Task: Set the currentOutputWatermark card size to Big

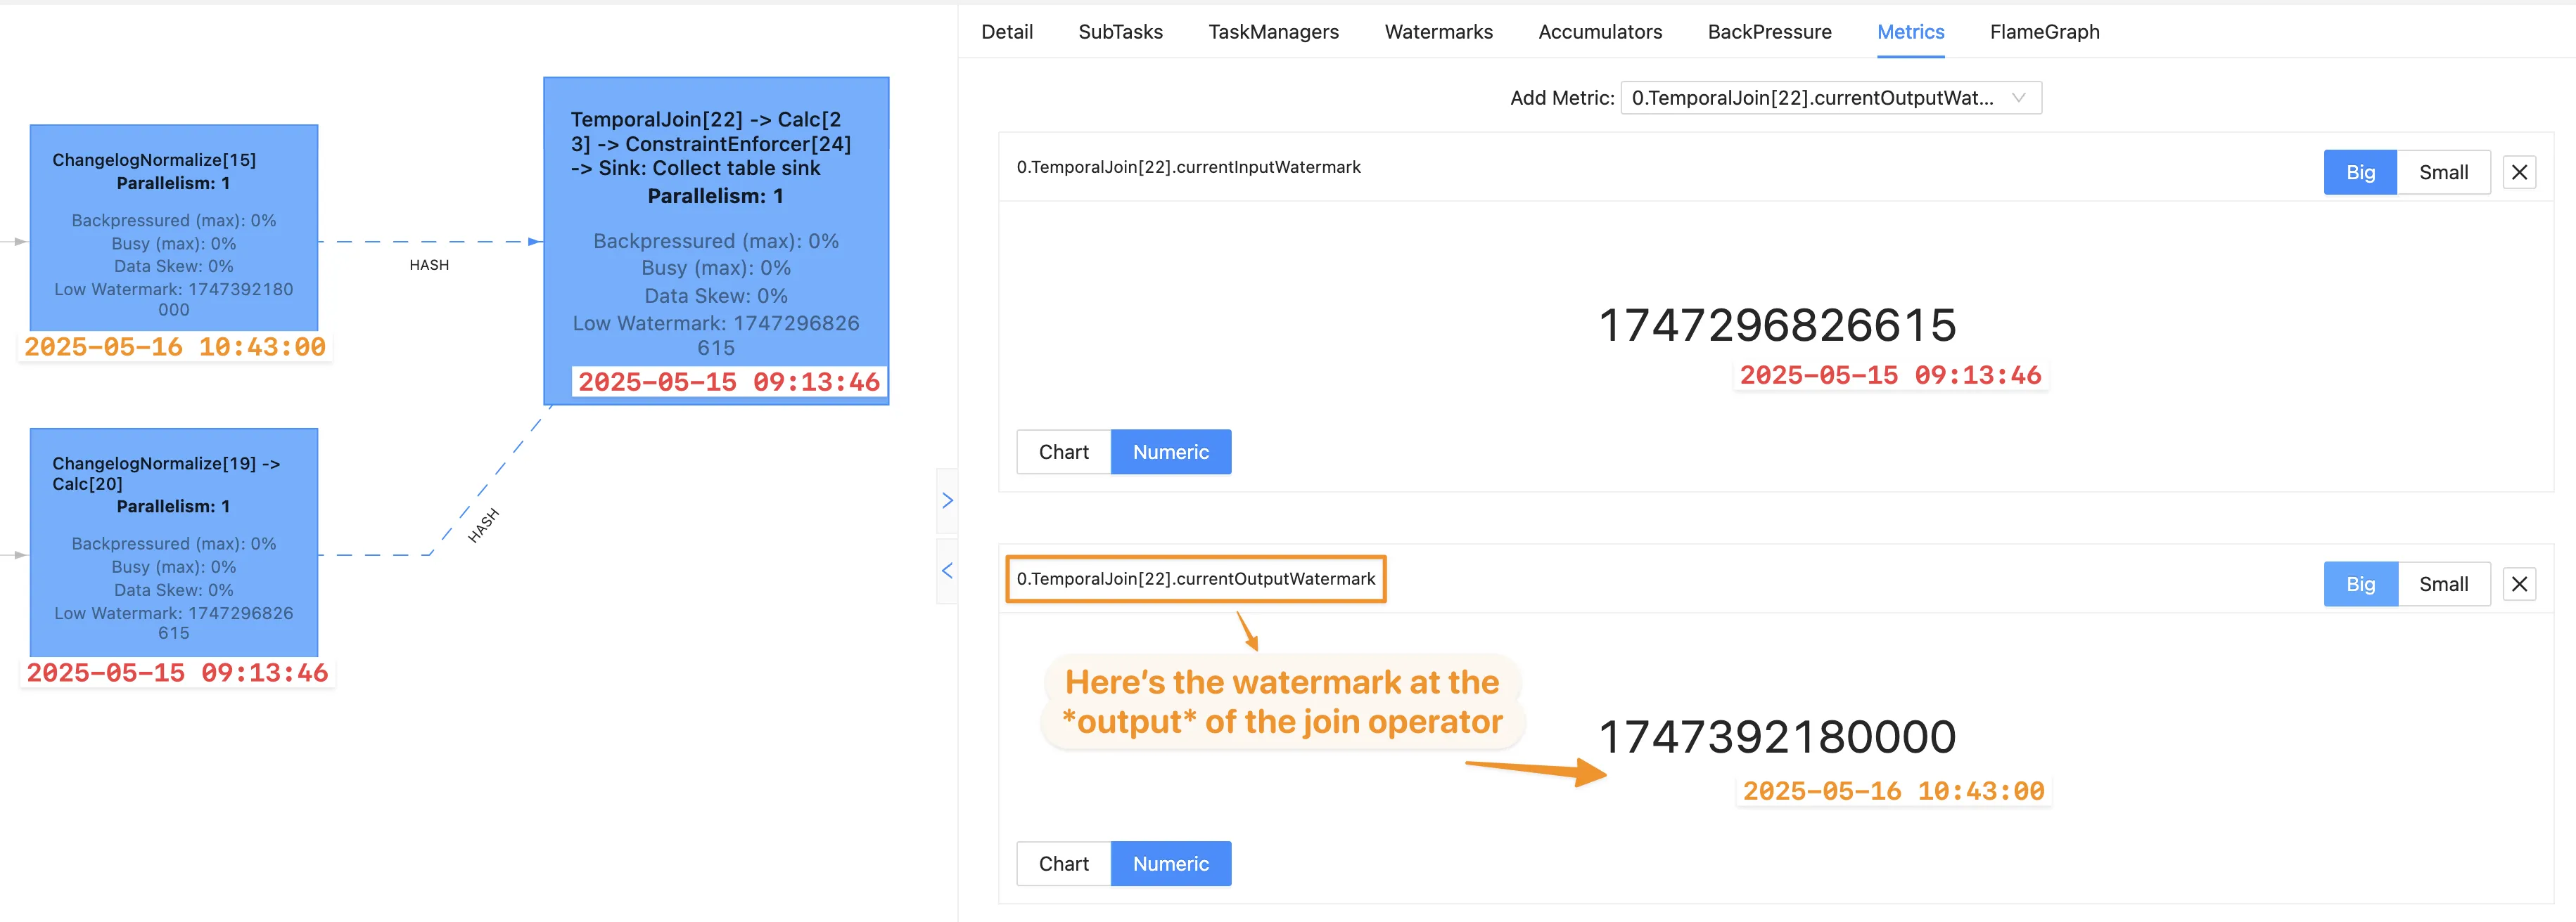Action: pyautogui.click(x=2360, y=585)
